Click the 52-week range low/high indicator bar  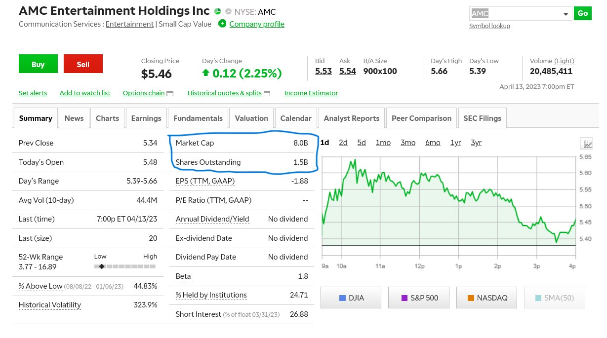pos(125,266)
